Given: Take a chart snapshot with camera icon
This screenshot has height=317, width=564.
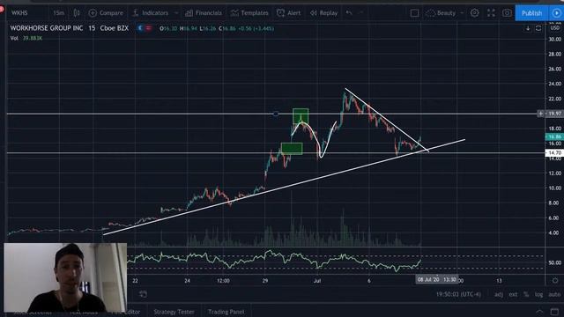Looking at the screenshot, I should 507,13.
